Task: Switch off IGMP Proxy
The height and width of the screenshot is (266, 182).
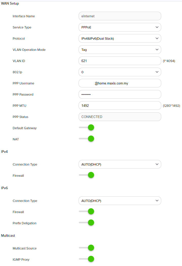Action: coord(87,259)
